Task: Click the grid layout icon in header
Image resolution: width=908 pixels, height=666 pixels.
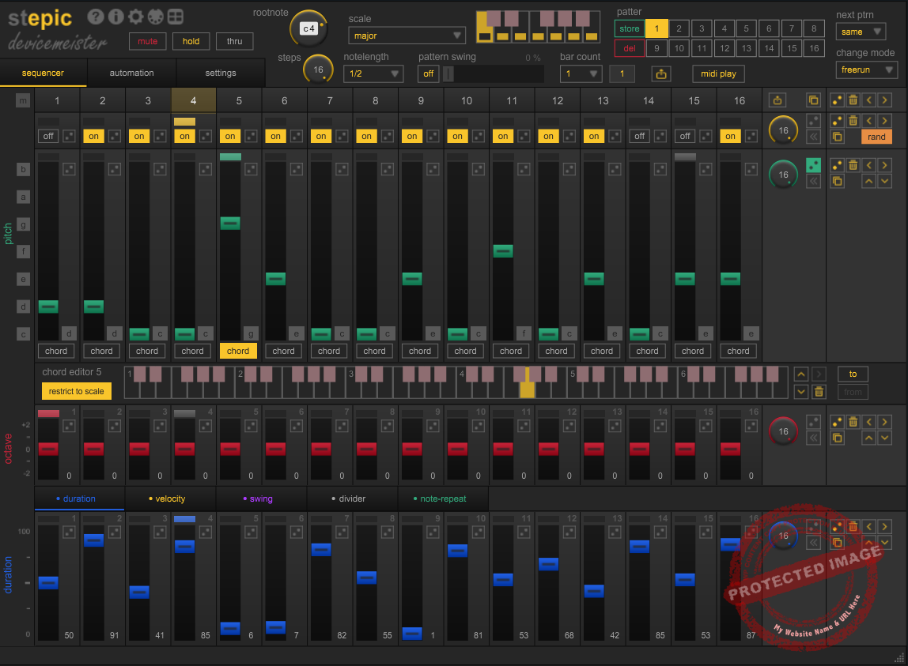Action: point(176,17)
